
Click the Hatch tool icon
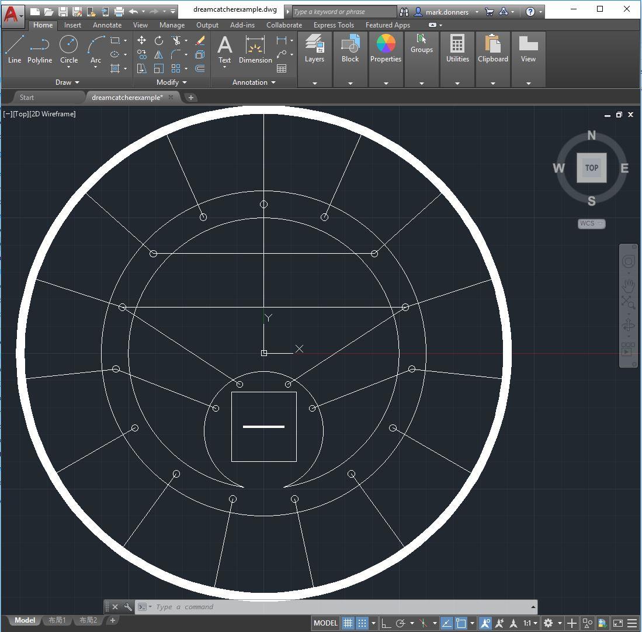(x=115, y=68)
